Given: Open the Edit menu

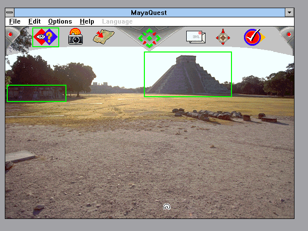Looking at the screenshot, I should tap(34, 21).
